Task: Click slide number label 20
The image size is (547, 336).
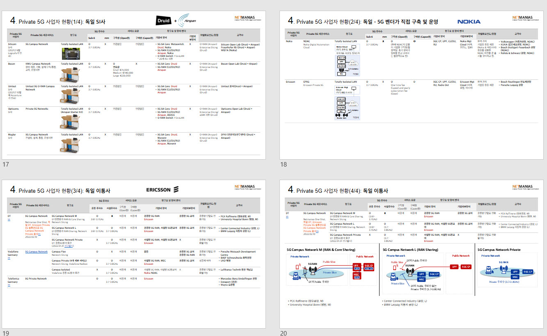Action: pyautogui.click(x=284, y=333)
